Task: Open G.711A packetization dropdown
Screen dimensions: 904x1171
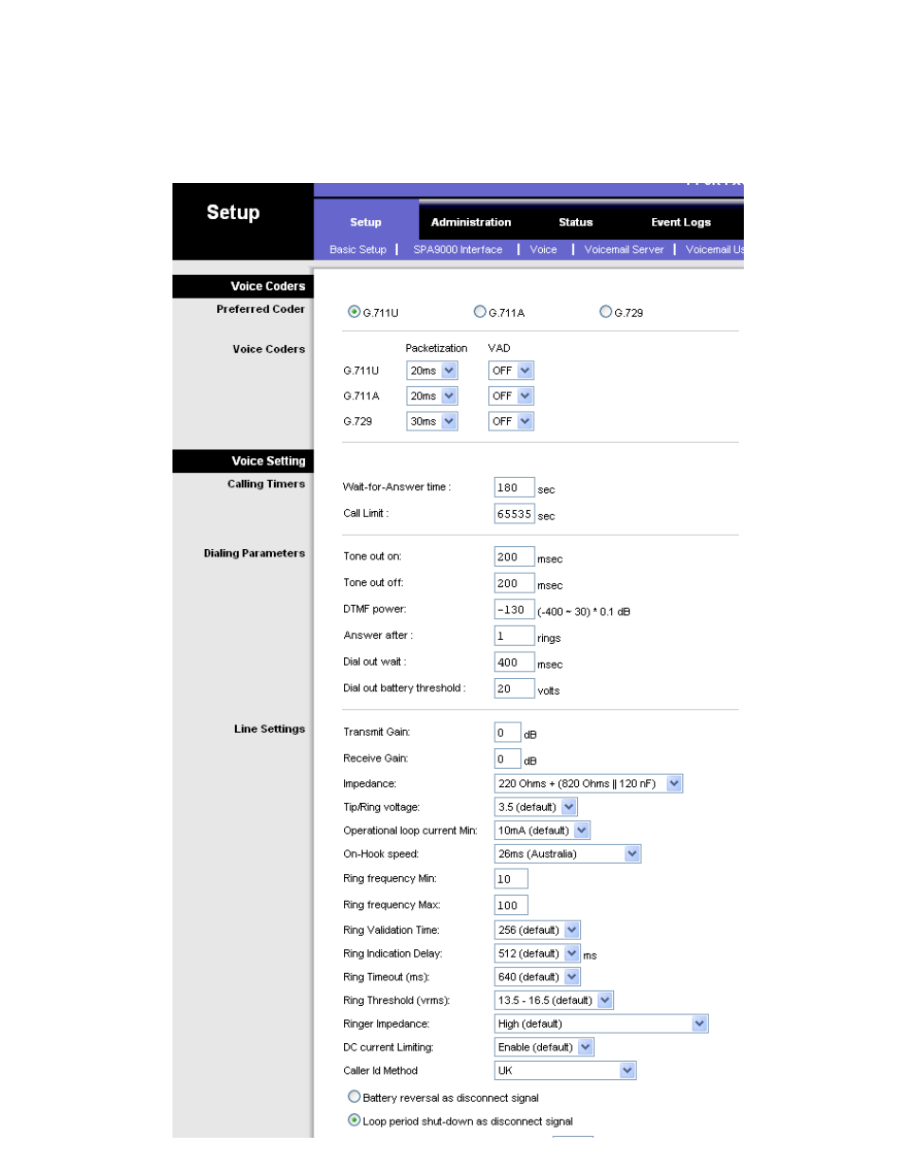Action: (432, 396)
